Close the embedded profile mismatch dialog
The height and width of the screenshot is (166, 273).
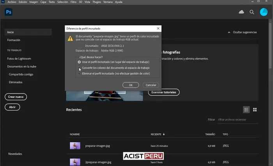click(x=158, y=29)
